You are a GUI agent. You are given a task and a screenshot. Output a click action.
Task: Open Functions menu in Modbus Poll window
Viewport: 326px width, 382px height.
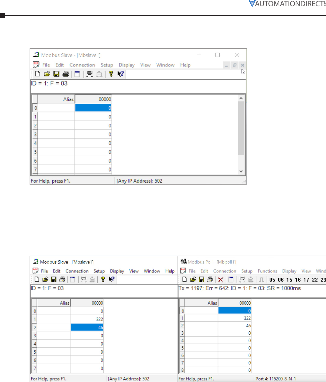tap(267, 271)
